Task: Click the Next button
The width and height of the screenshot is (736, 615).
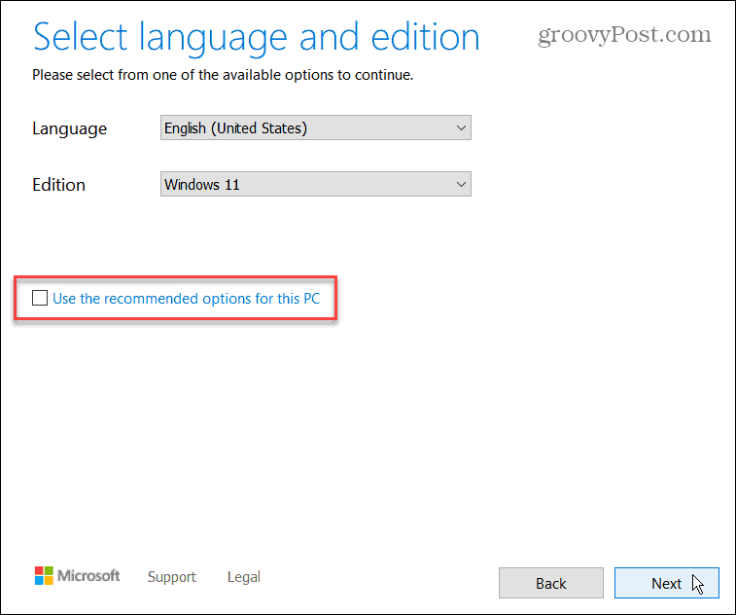Action: pos(667,583)
